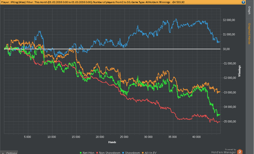The height and width of the screenshot is (154, 254).
Task: Click the Hands axis title
Action: [x=112, y=142]
